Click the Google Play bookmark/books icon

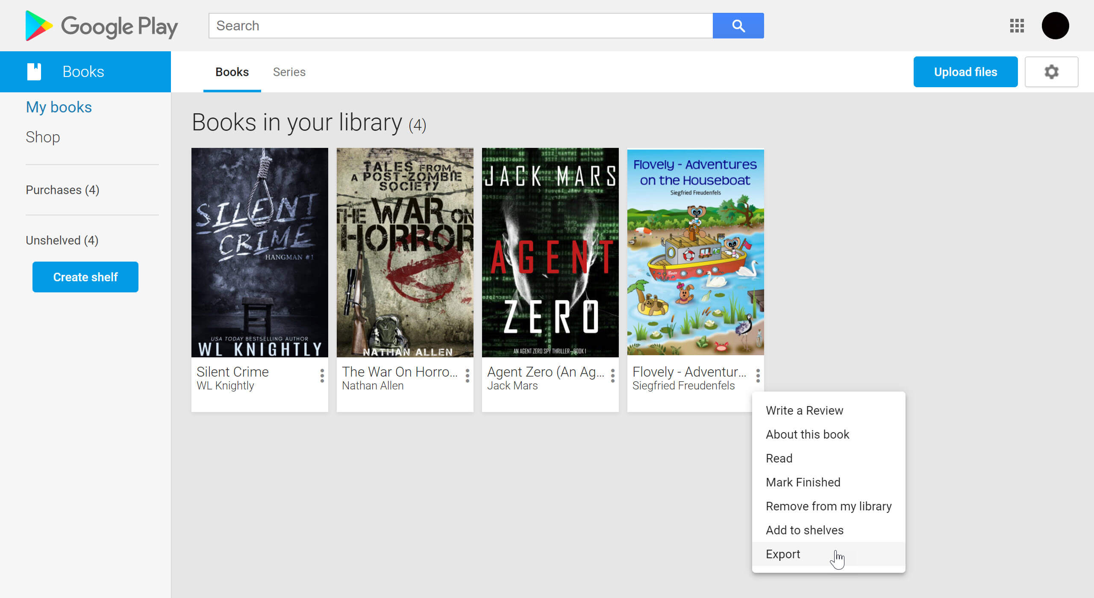pos(35,71)
